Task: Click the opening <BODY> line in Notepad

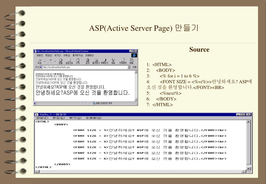Action: (61, 124)
